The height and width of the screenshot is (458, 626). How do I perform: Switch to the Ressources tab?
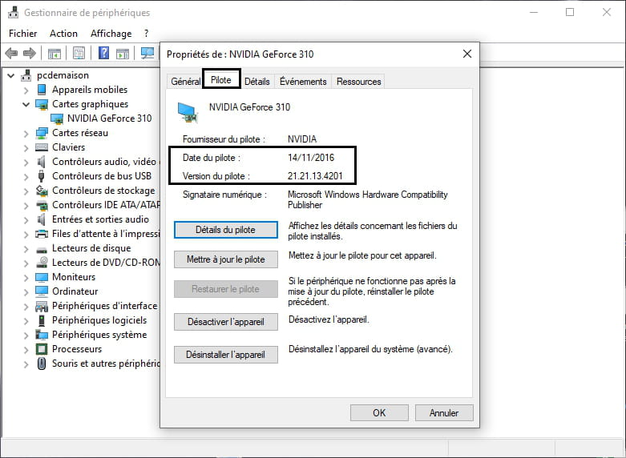(358, 82)
